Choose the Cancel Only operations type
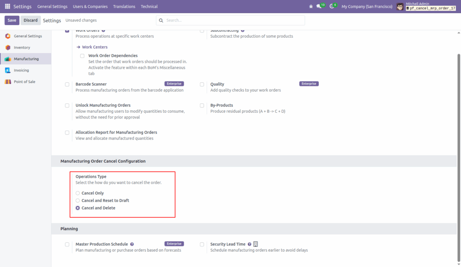The width and height of the screenshot is (461, 267). pos(77,193)
